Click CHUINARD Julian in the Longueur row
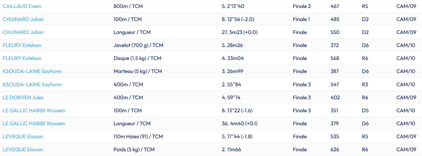The height and width of the screenshot is (156, 422). tap(23, 32)
